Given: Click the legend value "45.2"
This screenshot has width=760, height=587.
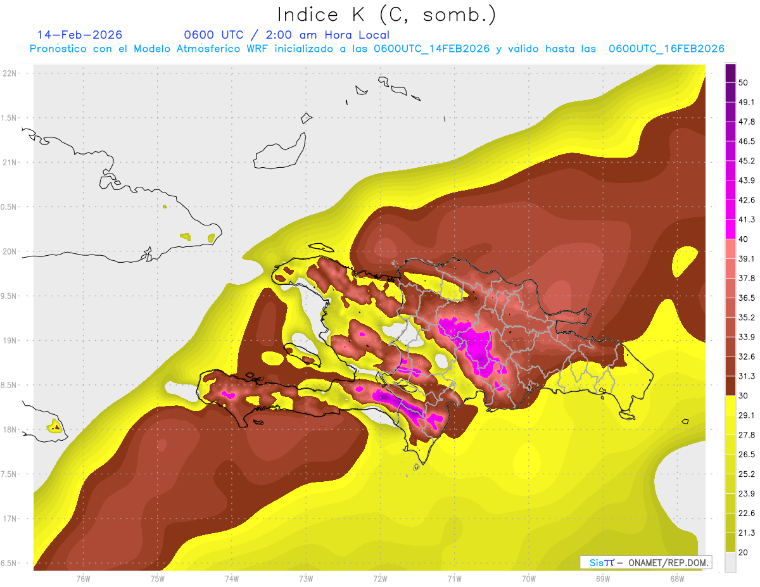Looking at the screenshot, I should click(x=746, y=161).
